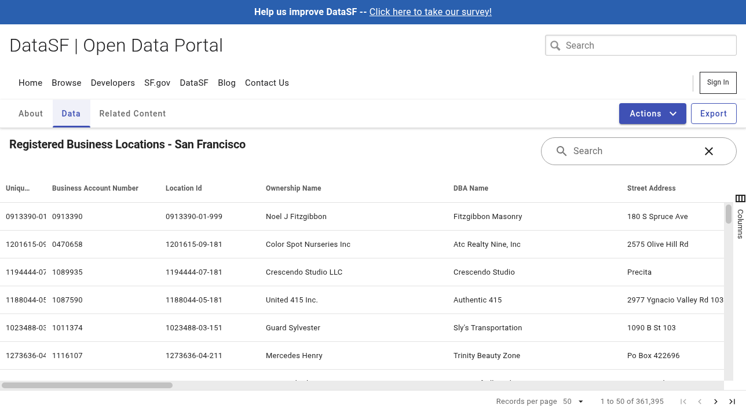Click the truncated Uniqu… column header
The image size is (746, 412).
[x=18, y=188]
